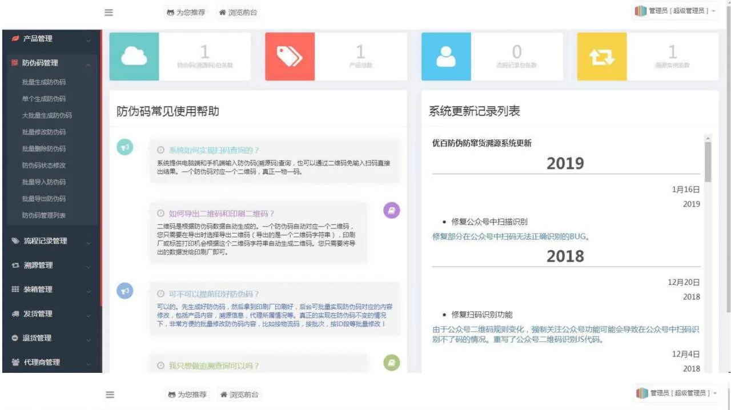Click the teal cloud icon tile
Viewport: 731px width, 410px height.
coord(134,57)
